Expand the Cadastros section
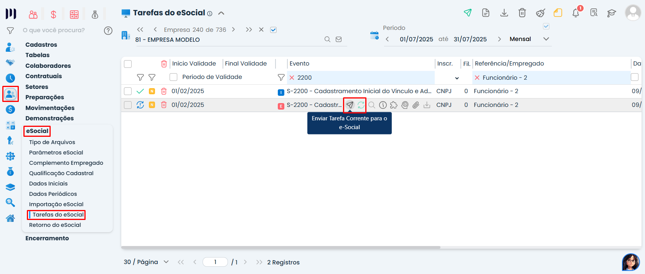 41,45
